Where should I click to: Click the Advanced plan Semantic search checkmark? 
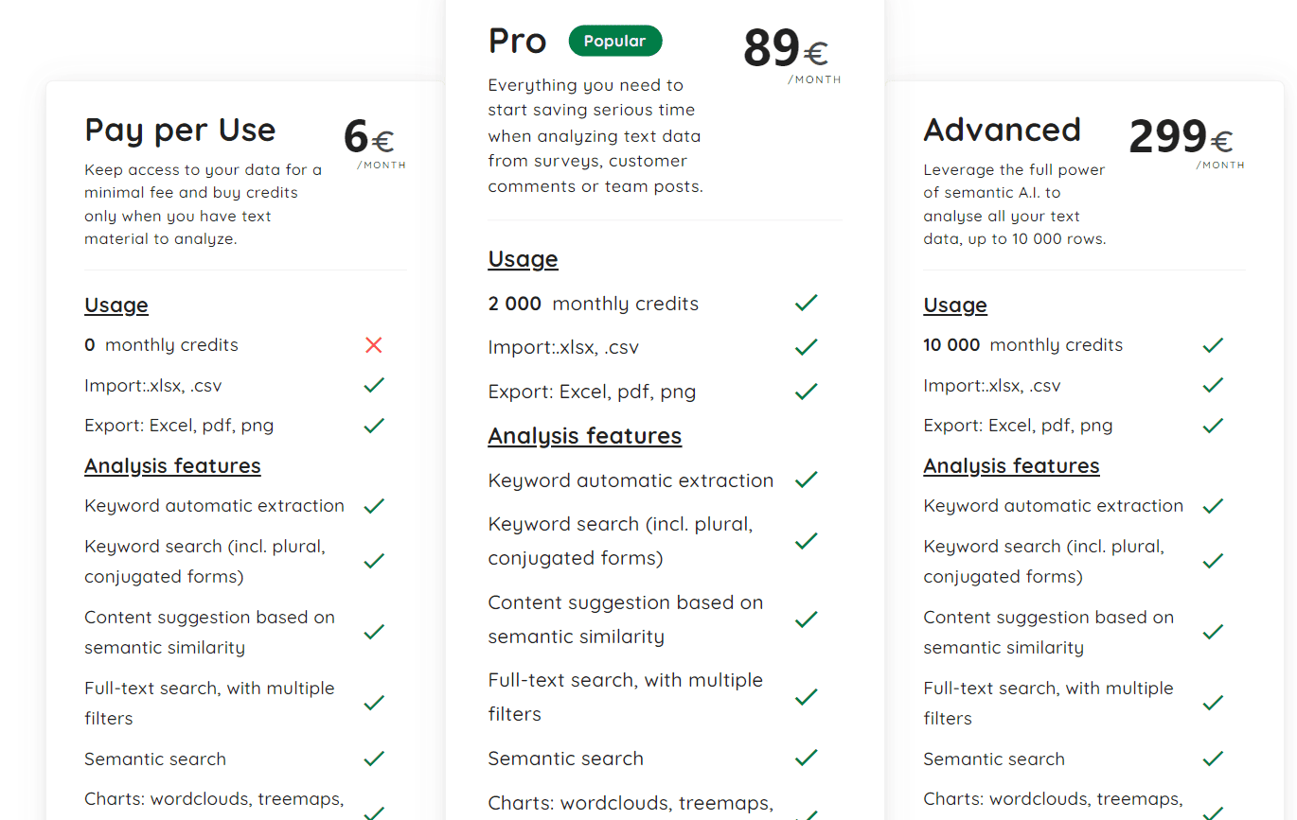[x=1213, y=759]
